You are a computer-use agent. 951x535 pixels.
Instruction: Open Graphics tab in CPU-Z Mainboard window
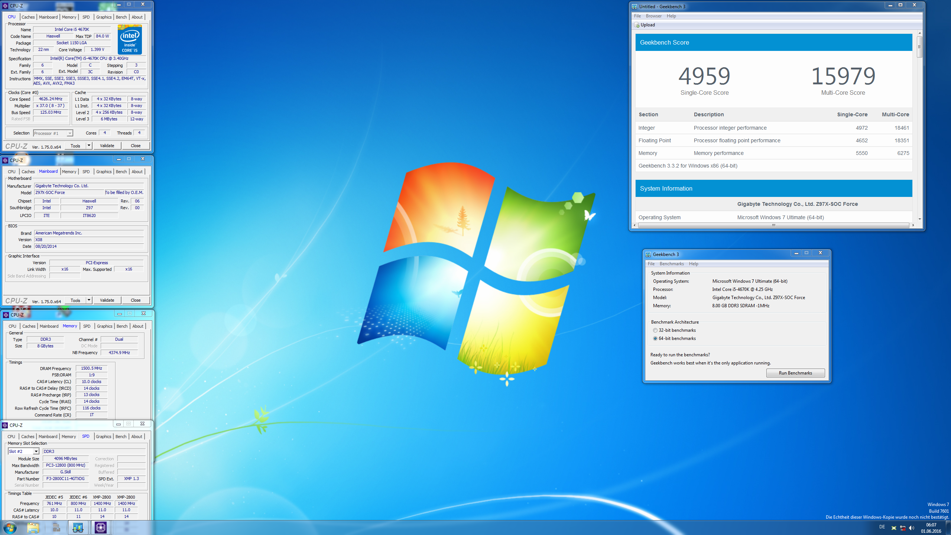tap(104, 172)
